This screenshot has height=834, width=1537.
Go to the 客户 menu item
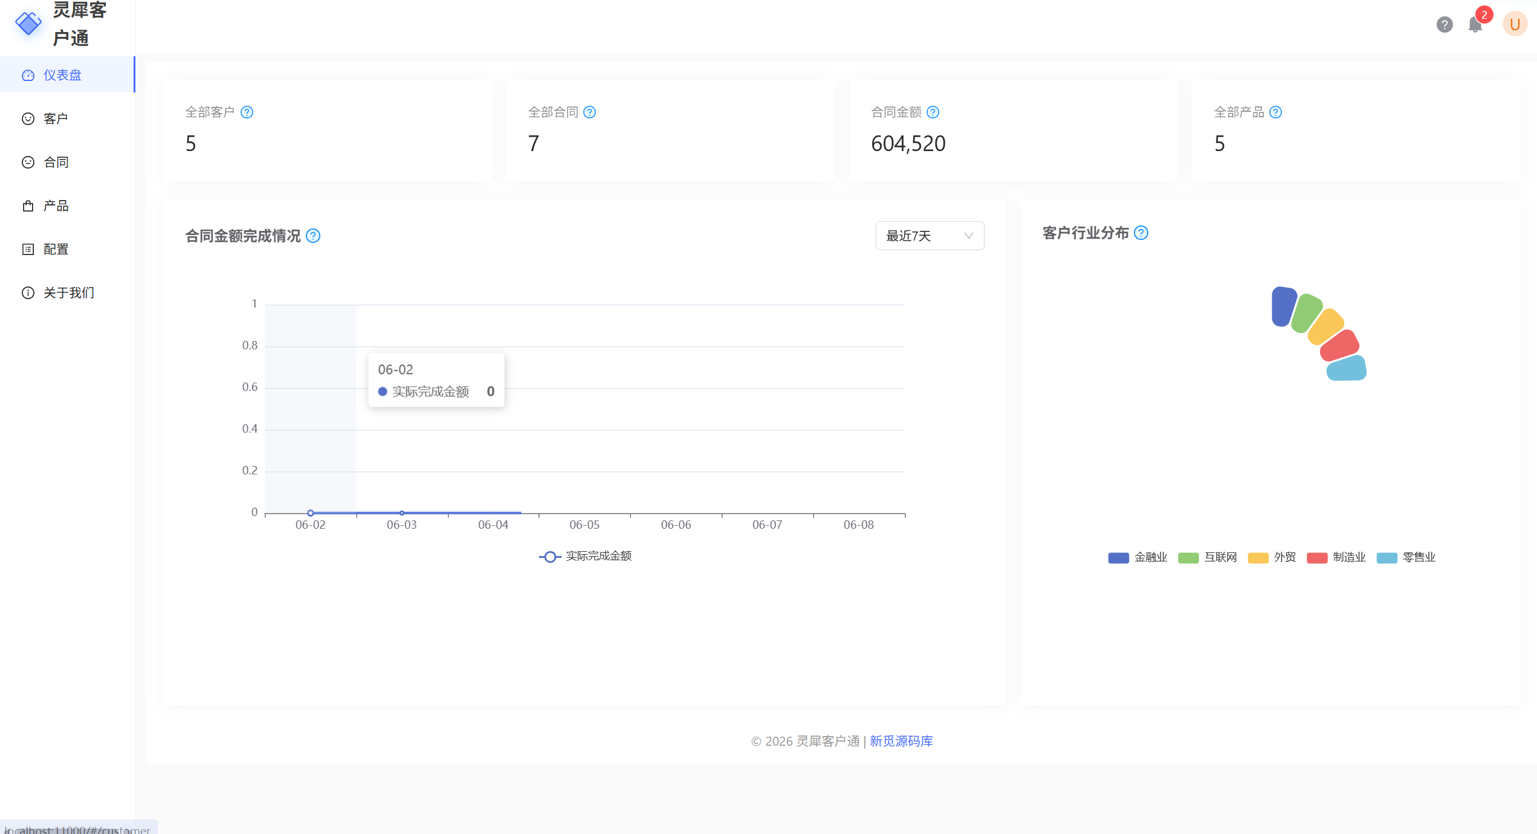coord(67,118)
